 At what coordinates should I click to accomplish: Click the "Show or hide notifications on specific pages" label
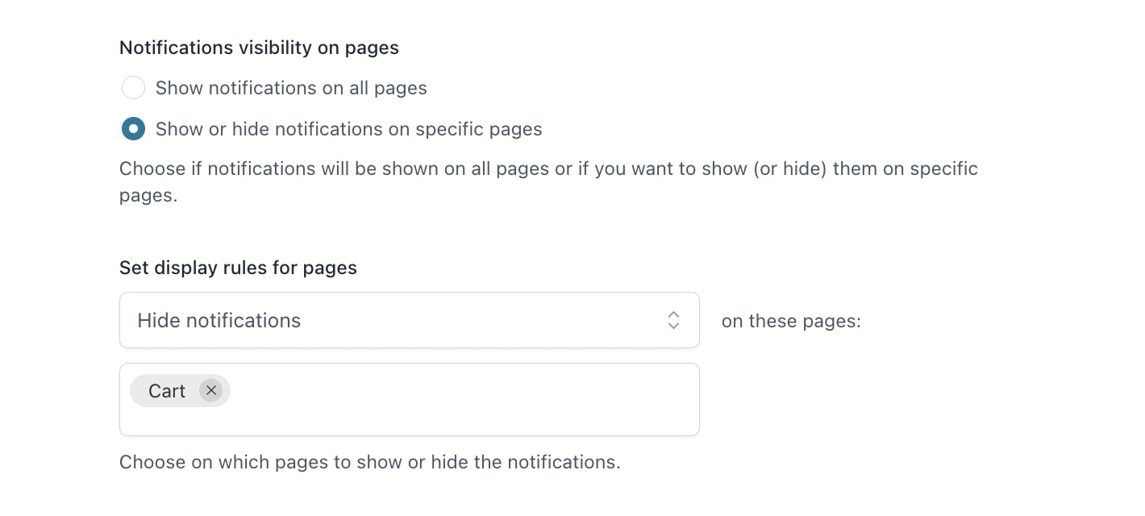click(348, 129)
